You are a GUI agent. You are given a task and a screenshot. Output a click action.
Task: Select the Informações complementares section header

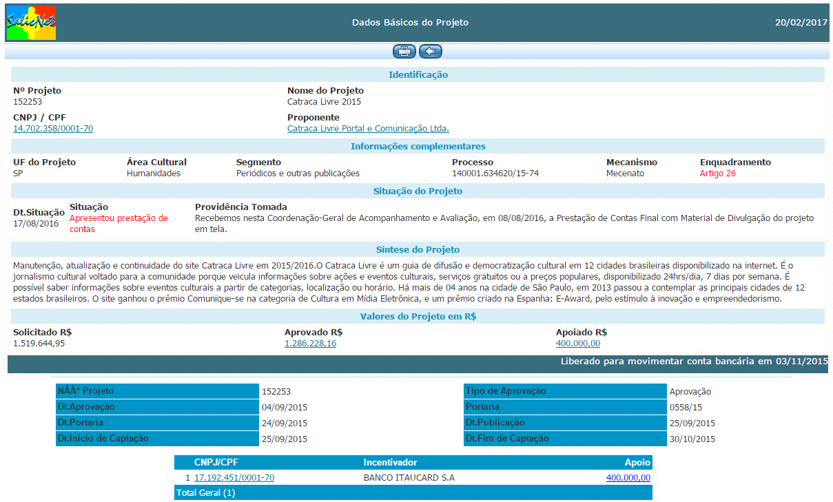pos(418,147)
